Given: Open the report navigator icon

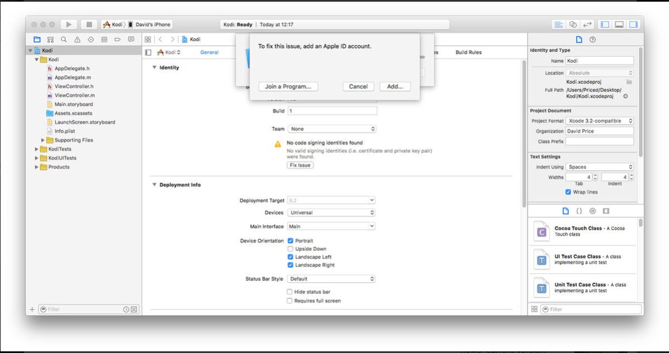Looking at the screenshot, I should pyautogui.click(x=132, y=40).
